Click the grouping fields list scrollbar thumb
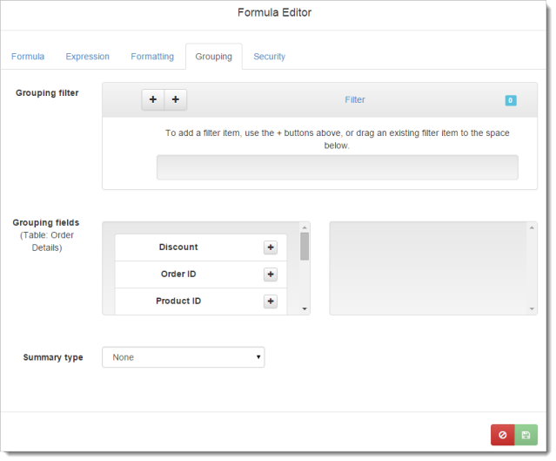 point(305,246)
